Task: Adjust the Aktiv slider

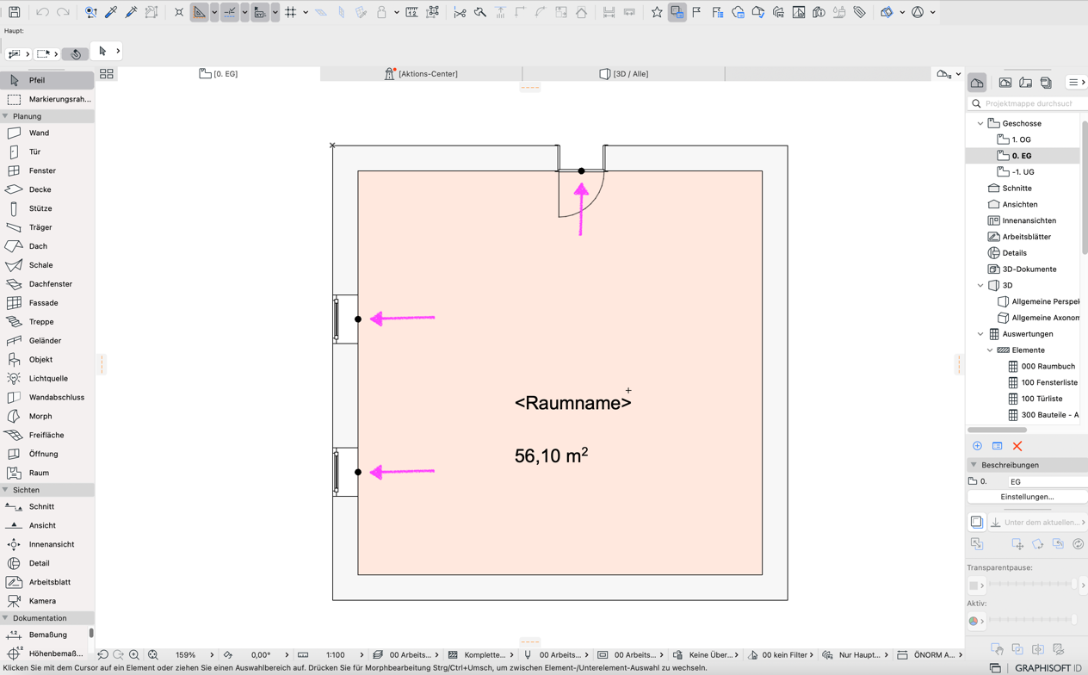Action: click(1033, 620)
